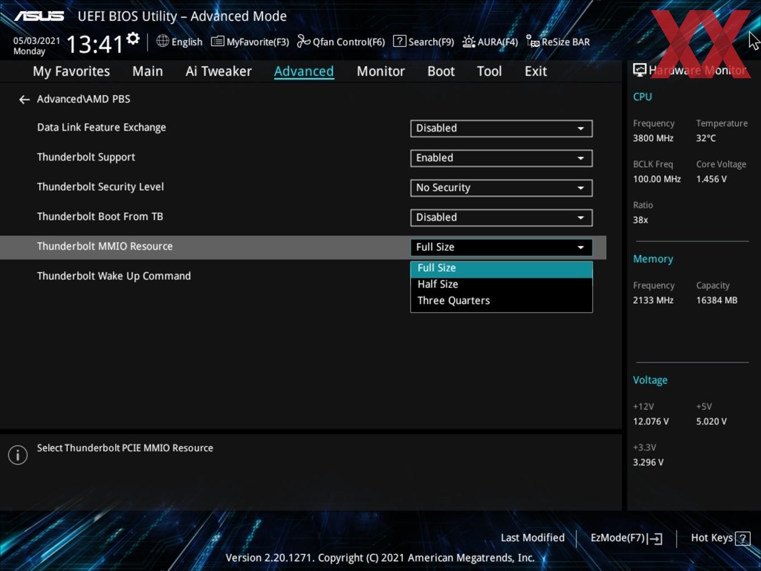Select Thunderbolt MMIO Resource label
This screenshot has width=761, height=571.
[105, 246]
